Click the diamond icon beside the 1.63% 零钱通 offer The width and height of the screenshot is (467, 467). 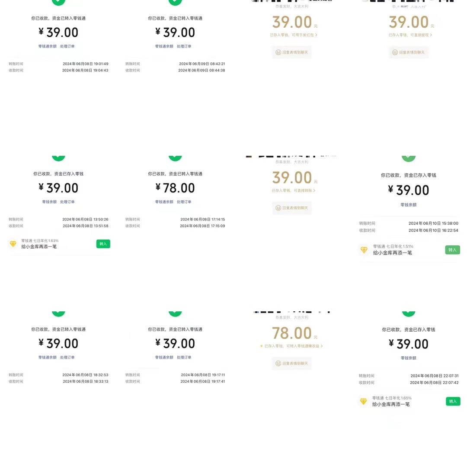click(13, 244)
